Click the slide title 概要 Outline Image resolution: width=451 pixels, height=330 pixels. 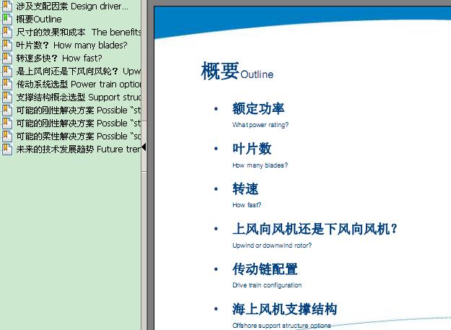click(237, 71)
